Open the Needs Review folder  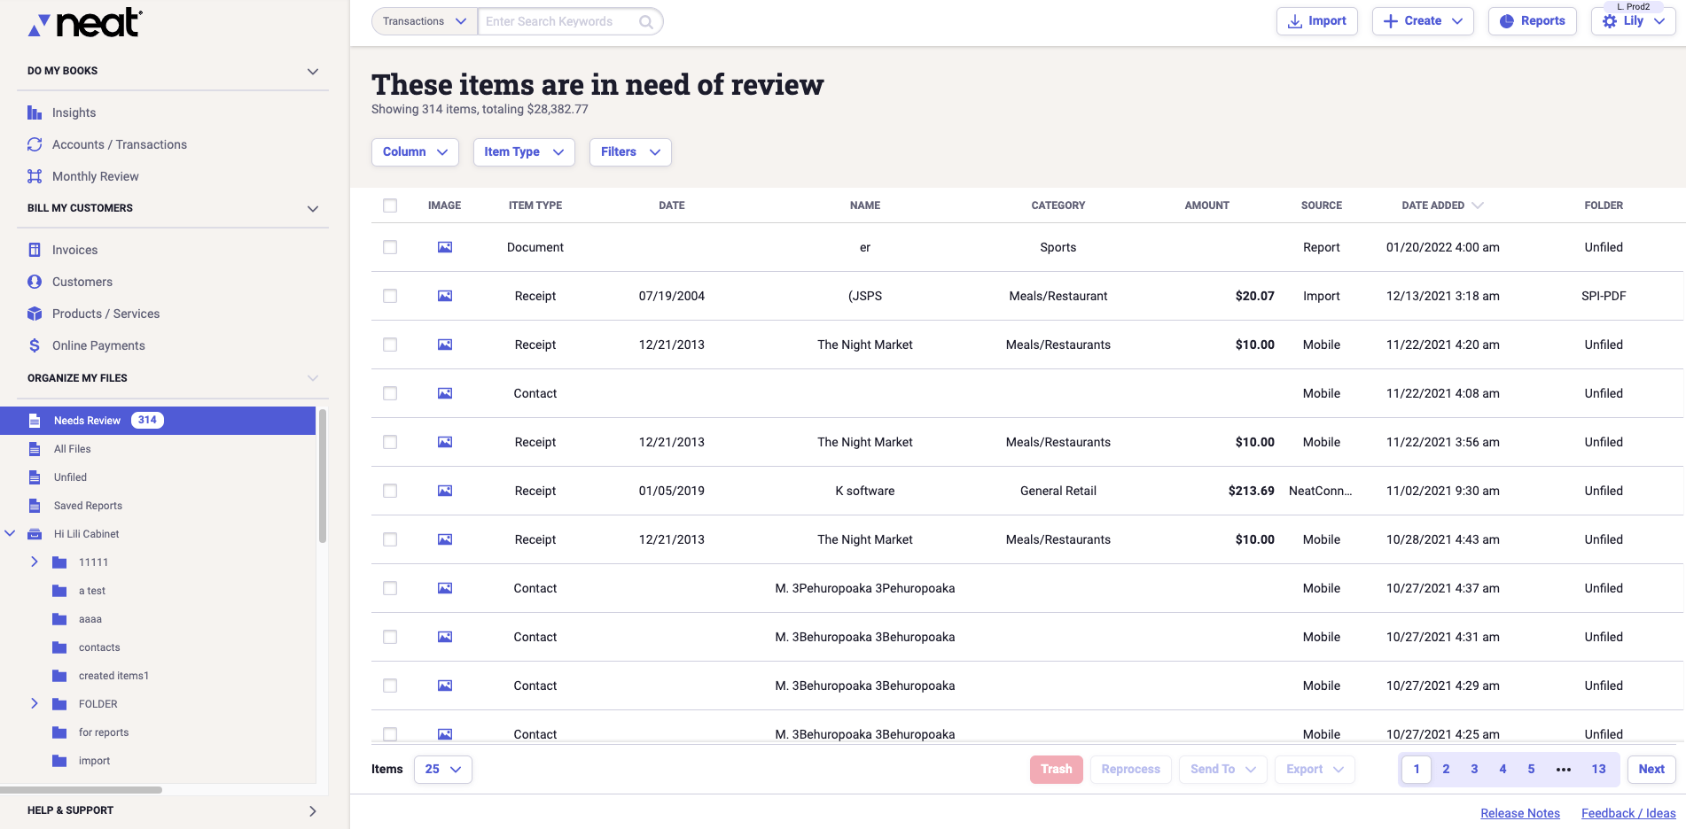pos(88,420)
